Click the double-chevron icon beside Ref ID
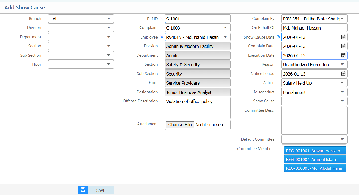 click(162, 19)
